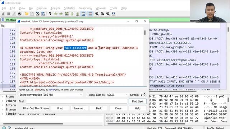Open the Show data as ASCII dropdown
Image resolution: width=230 pixels, height=129 pixels.
[117, 95]
